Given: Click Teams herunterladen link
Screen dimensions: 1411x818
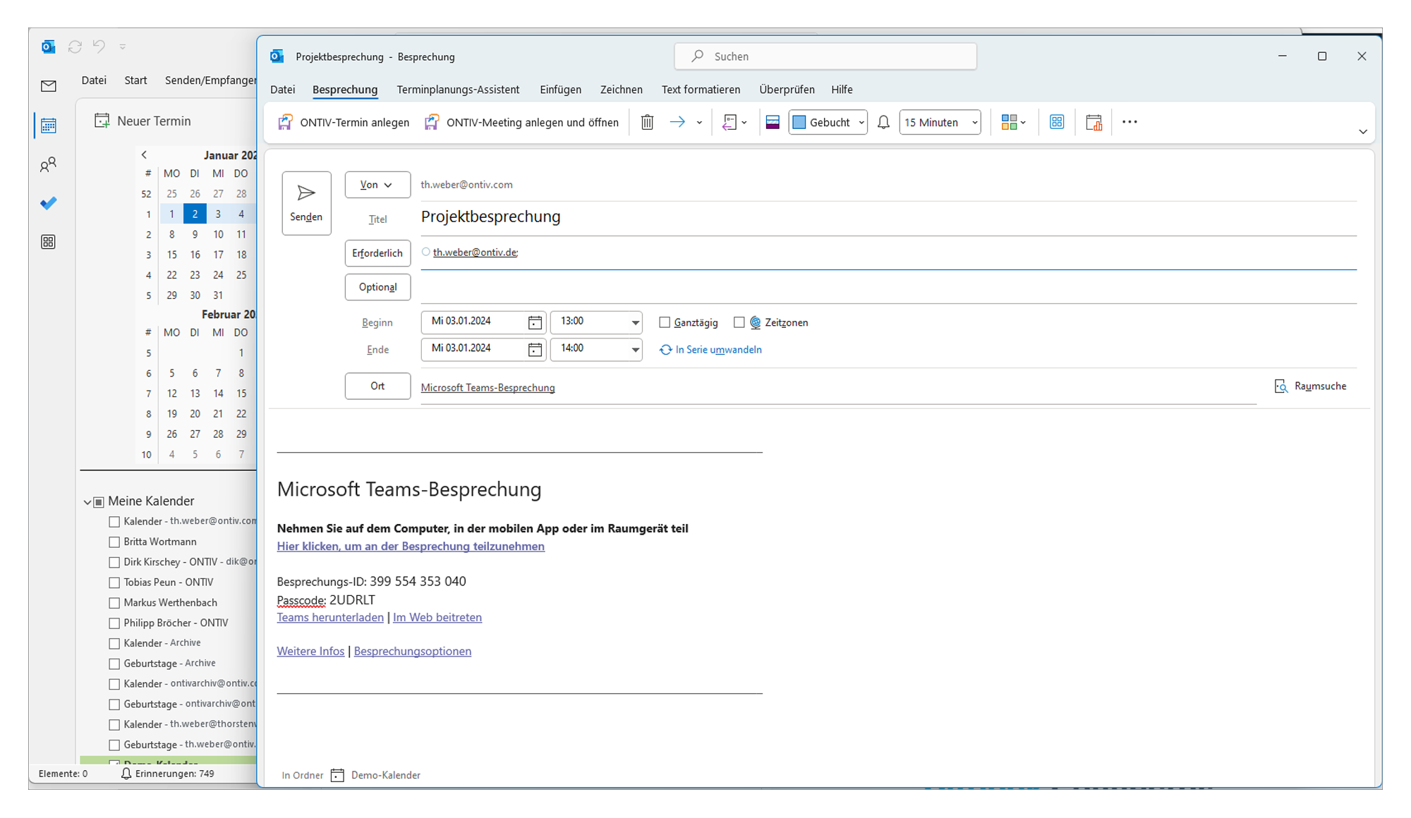Looking at the screenshot, I should coord(330,618).
